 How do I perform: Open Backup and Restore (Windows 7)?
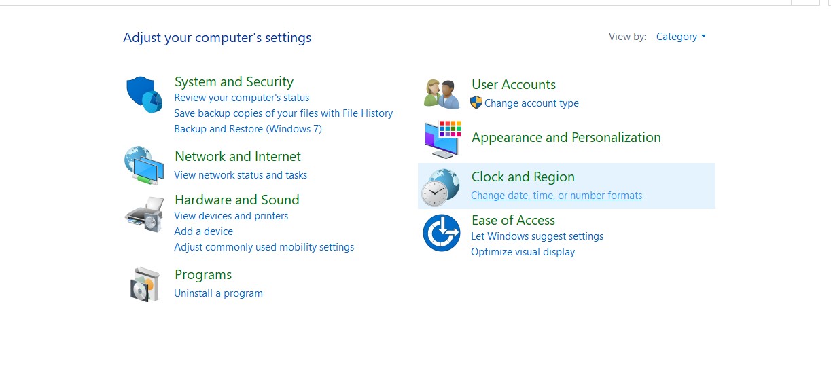click(247, 129)
